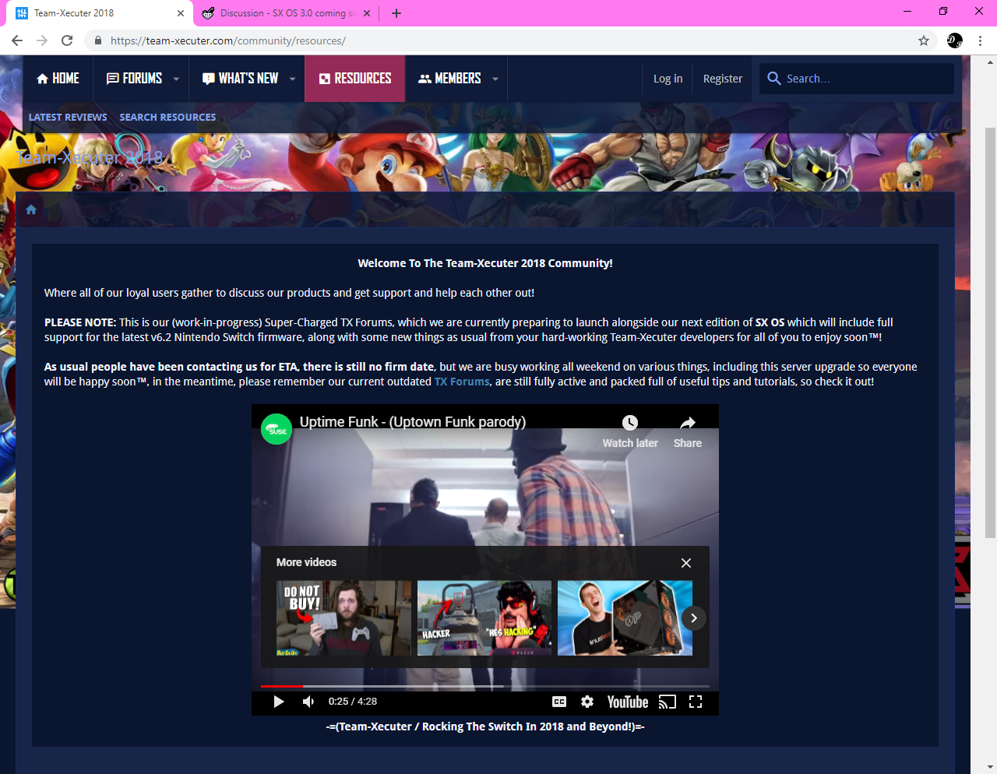
Task: Open the Search Resources link
Action: [167, 118]
